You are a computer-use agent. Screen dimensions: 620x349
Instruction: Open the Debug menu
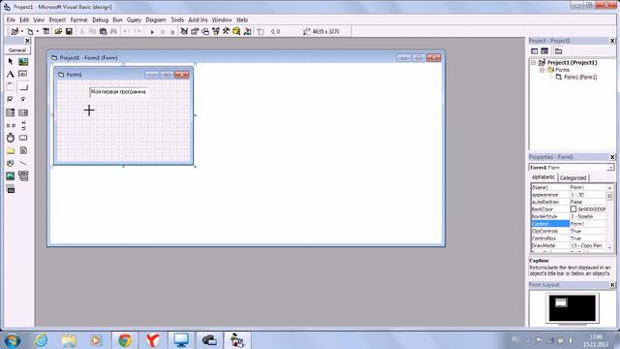coord(100,19)
